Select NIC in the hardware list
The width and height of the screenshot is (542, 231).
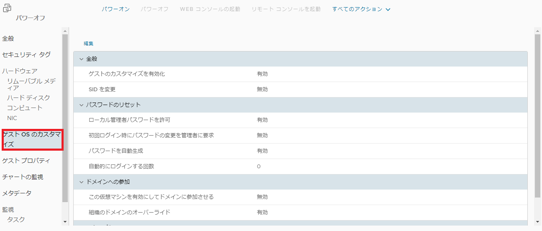click(12, 118)
